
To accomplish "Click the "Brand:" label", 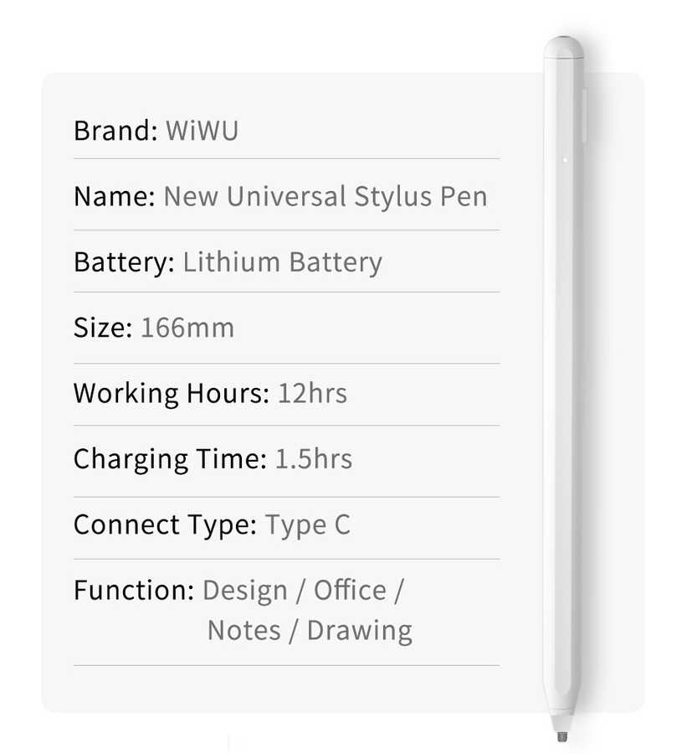I will tap(115, 132).
